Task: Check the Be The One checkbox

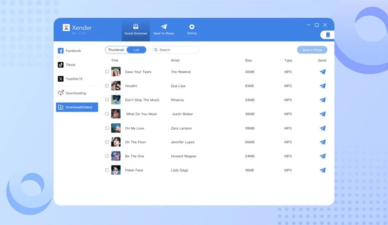Action: pos(107,156)
